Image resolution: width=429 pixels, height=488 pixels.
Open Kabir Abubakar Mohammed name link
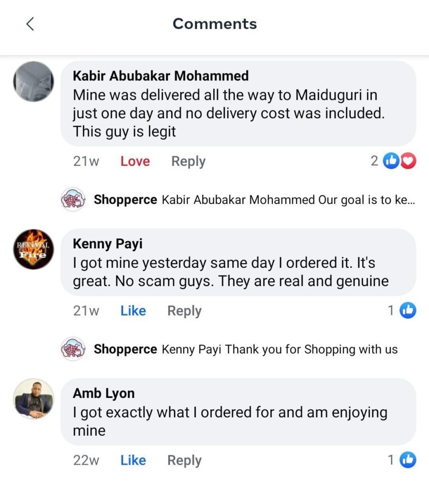[161, 76]
